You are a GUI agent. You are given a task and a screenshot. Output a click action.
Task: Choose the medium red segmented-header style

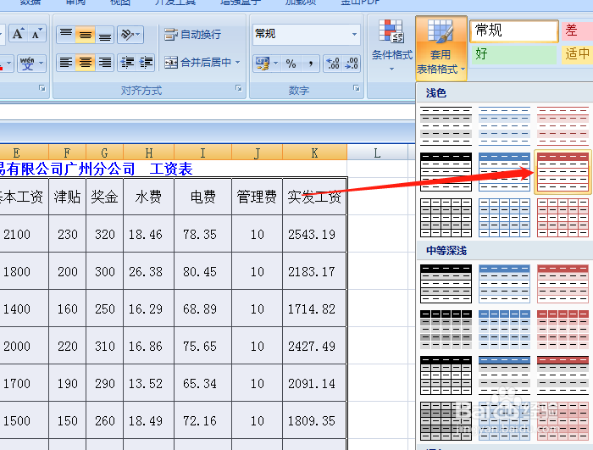[x=563, y=330]
